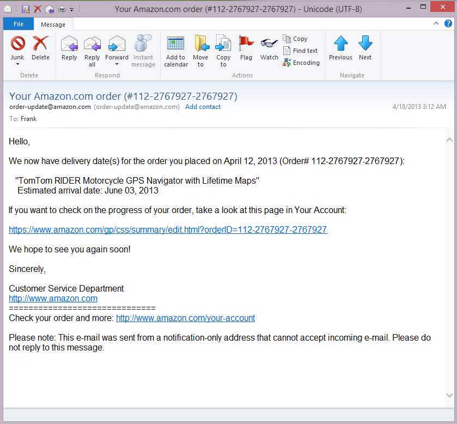Click scroll down arrow of message body
The width and height of the screenshot is (457, 424).
pos(449,396)
